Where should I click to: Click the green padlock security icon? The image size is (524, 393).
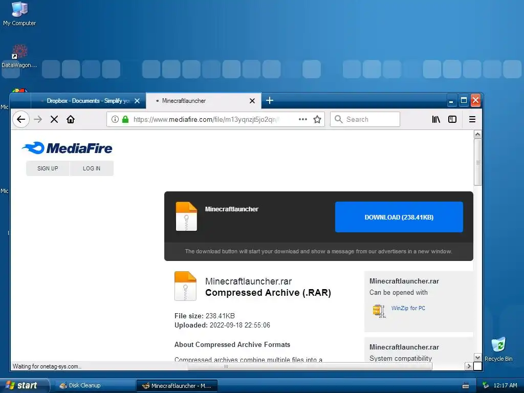tap(125, 119)
